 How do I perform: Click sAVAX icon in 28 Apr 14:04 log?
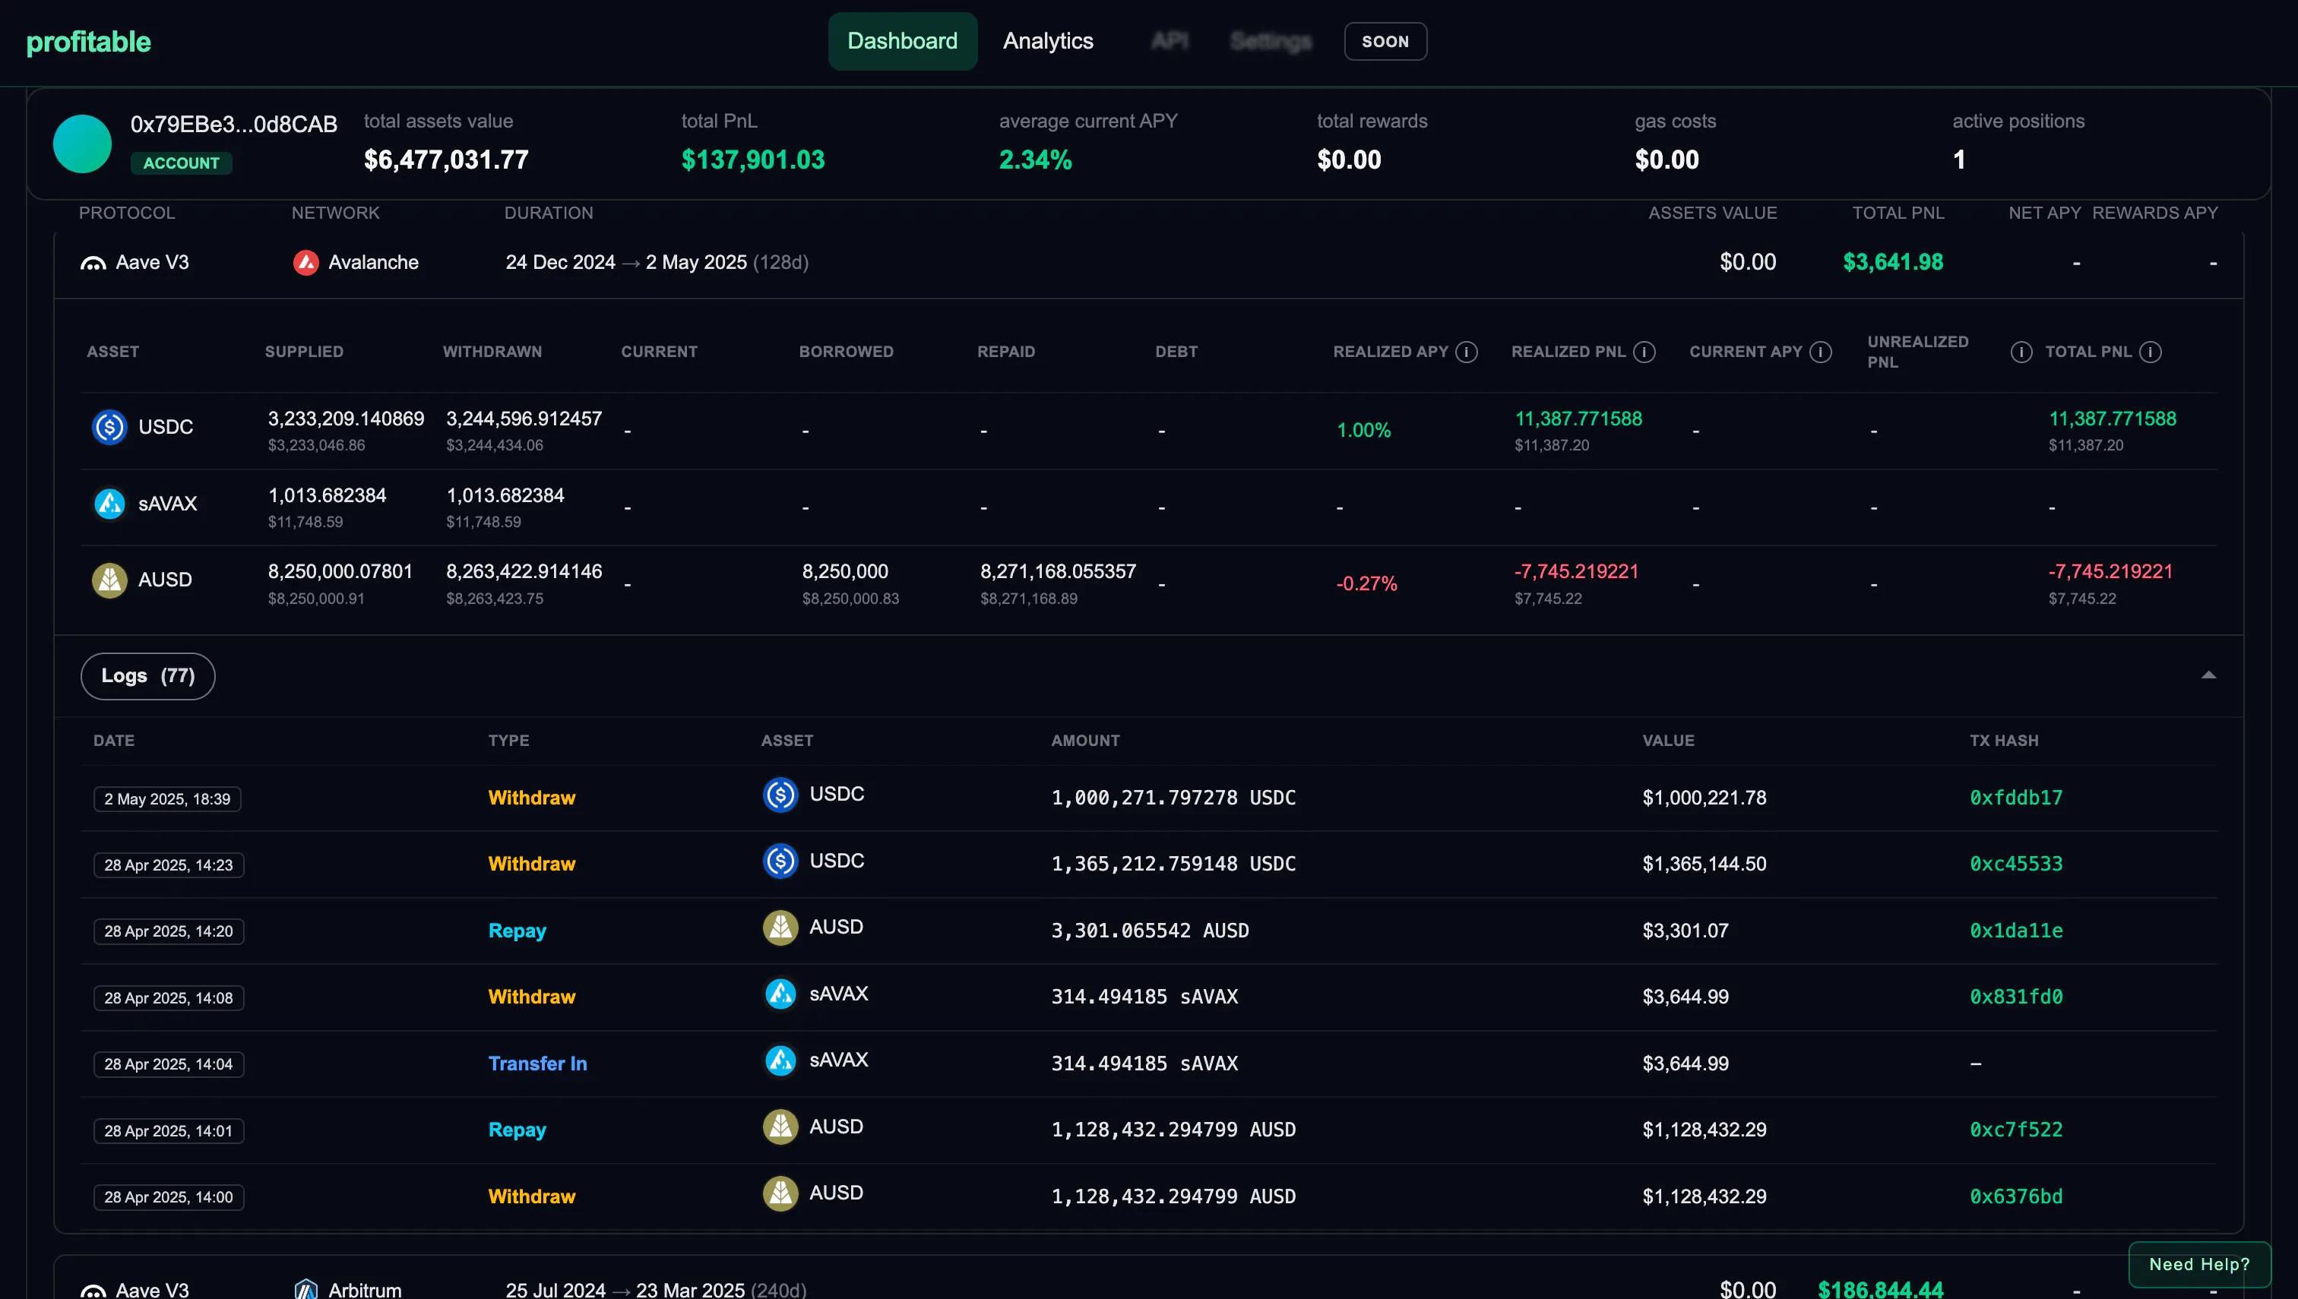781,1060
